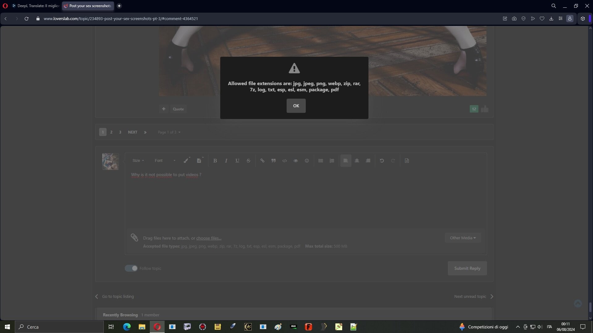Add a spoiler with the eye icon

(296, 161)
